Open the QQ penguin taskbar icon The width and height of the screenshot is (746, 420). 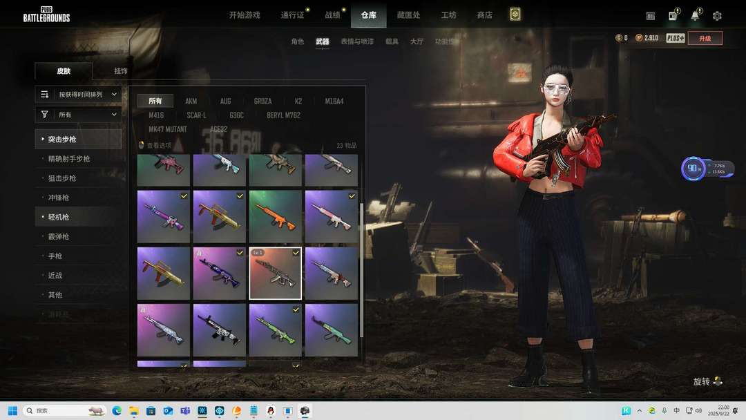click(x=271, y=410)
